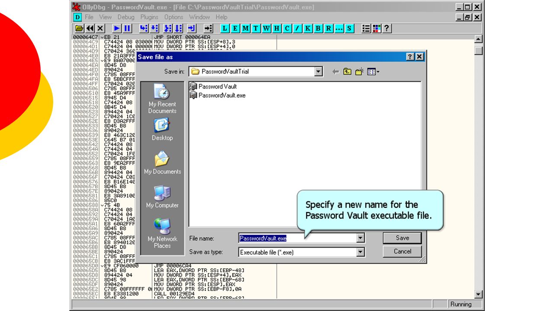Click the scroll down arrow in OllyDbg window
554x311 pixels.
pos(478,295)
